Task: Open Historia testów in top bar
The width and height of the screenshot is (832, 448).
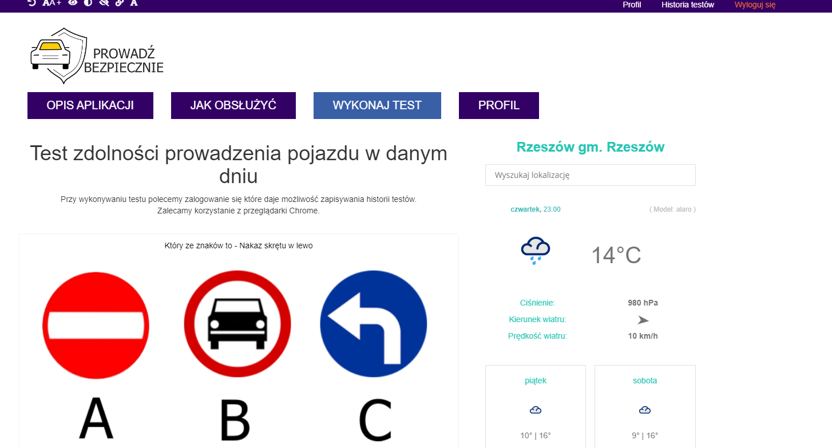Action: click(687, 5)
